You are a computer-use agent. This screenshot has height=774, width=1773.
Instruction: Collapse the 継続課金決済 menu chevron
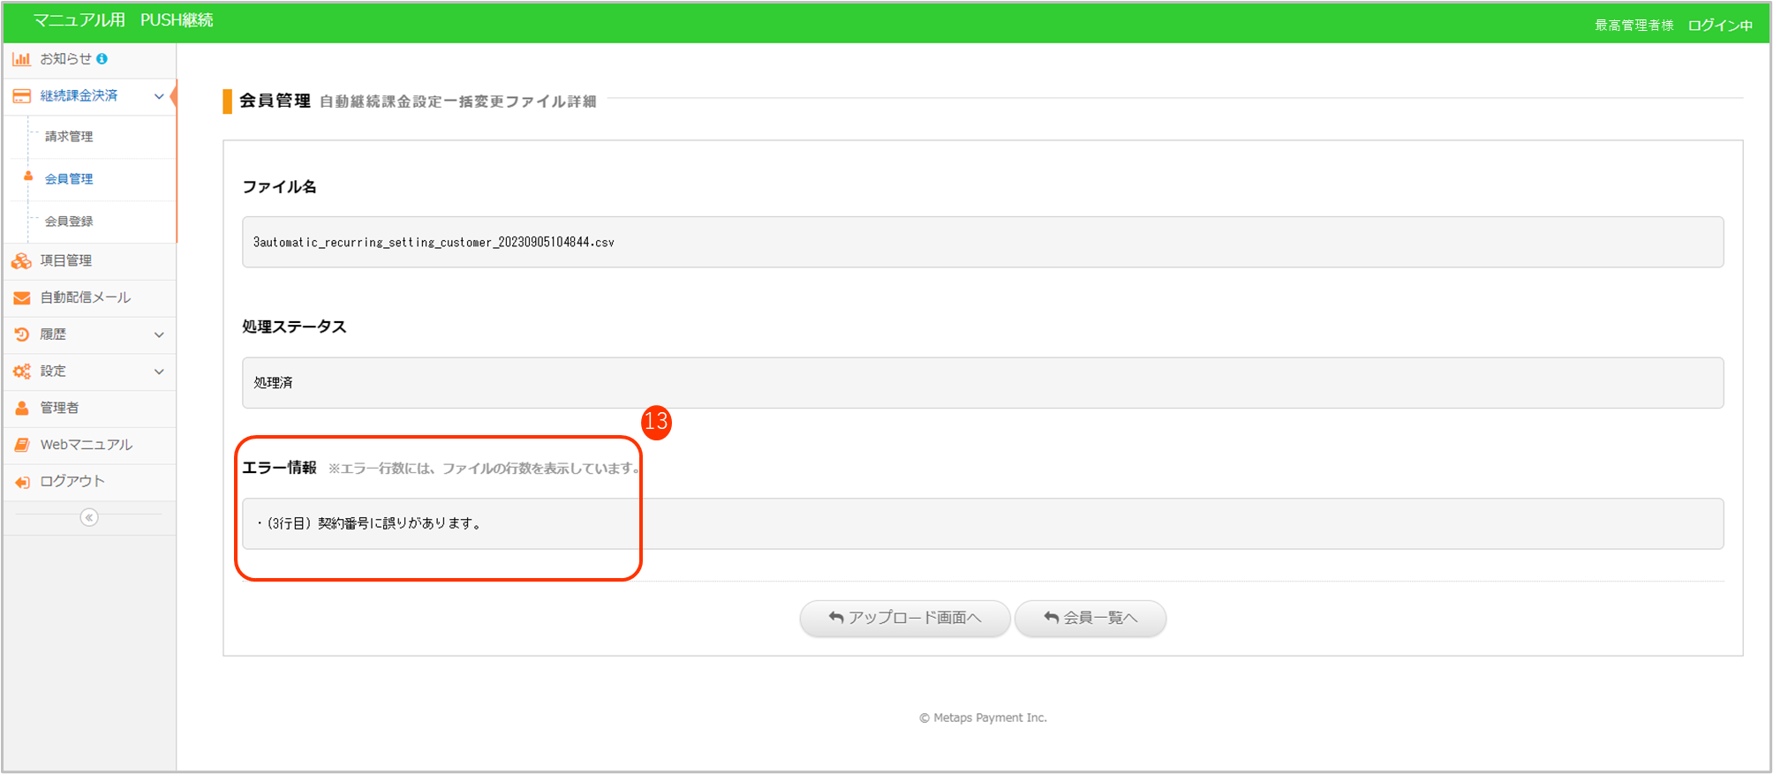coord(159,96)
